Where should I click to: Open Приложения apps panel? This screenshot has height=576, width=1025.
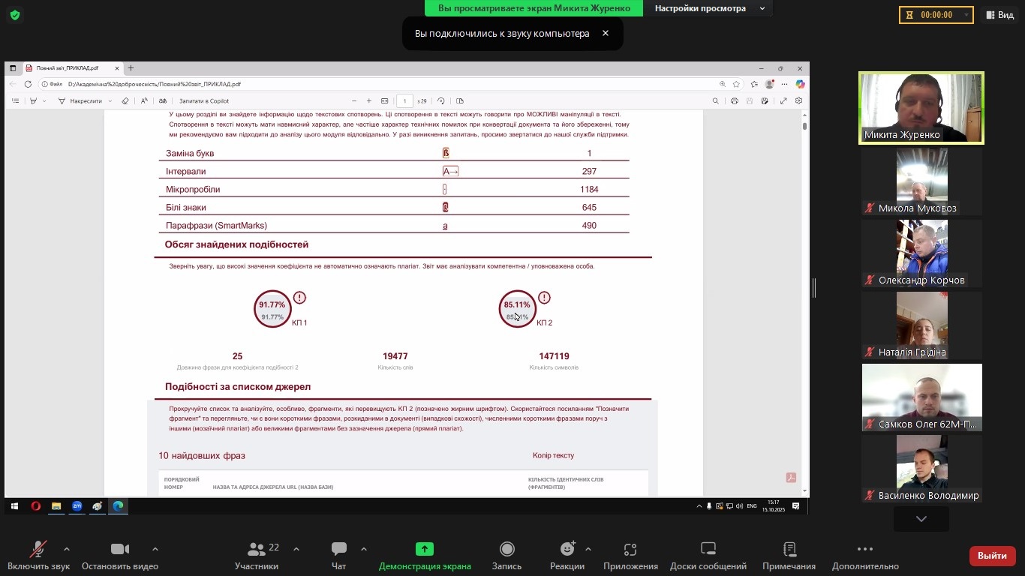(630, 555)
